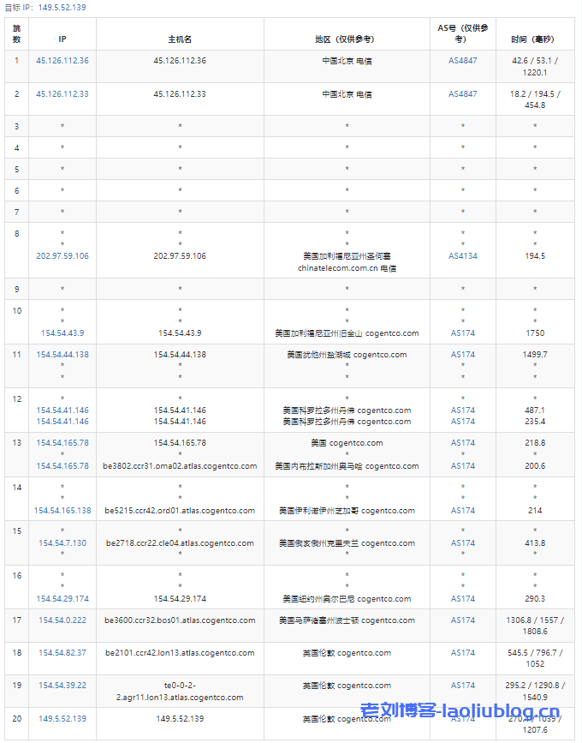The width and height of the screenshot is (582, 743).
Task: Select hostname be3600.ccr32.bos01.atlas.cogentco.com
Action: (180, 620)
